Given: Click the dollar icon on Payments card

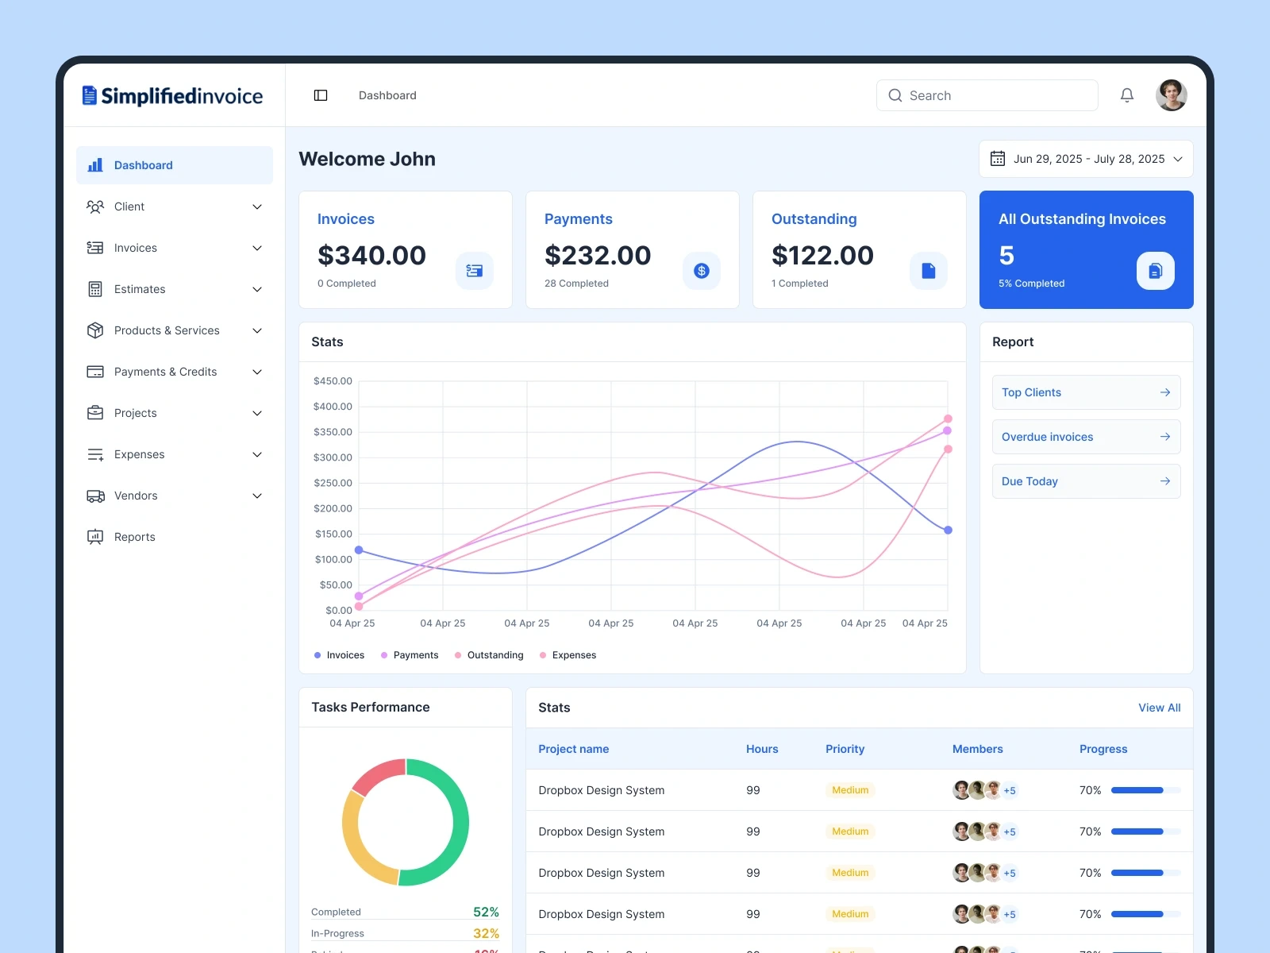Looking at the screenshot, I should (x=701, y=270).
